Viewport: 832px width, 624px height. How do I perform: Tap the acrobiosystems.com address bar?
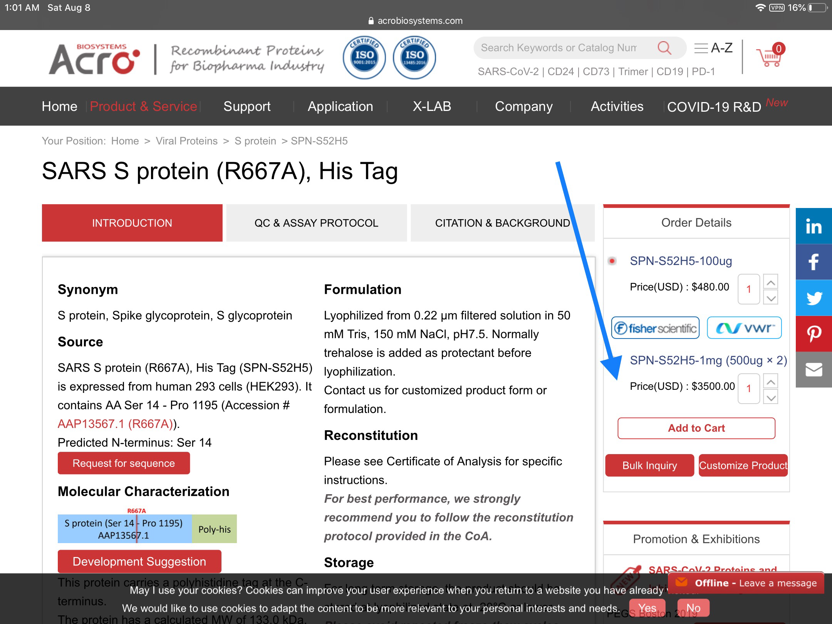(x=416, y=21)
